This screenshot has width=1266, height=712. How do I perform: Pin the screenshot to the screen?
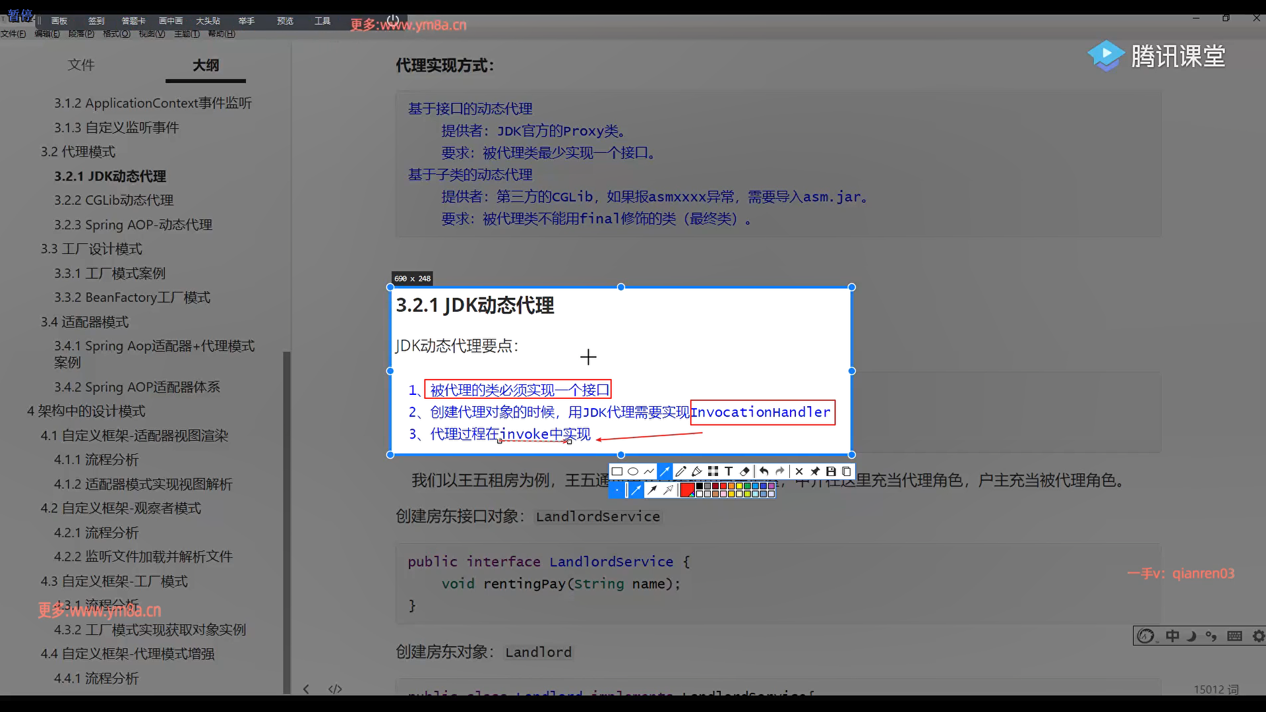click(815, 471)
